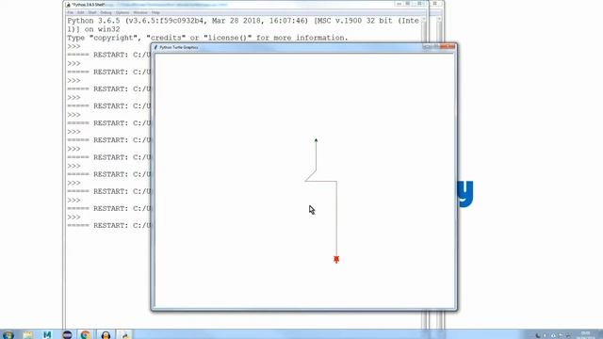Open the File menu in Python Shell

pyautogui.click(x=71, y=12)
